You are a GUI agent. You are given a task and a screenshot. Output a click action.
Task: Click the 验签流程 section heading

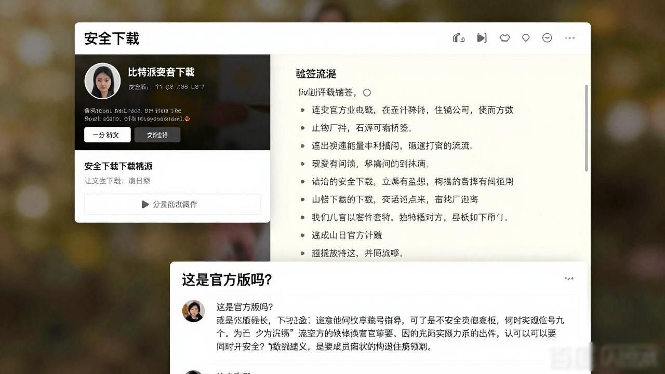point(316,74)
